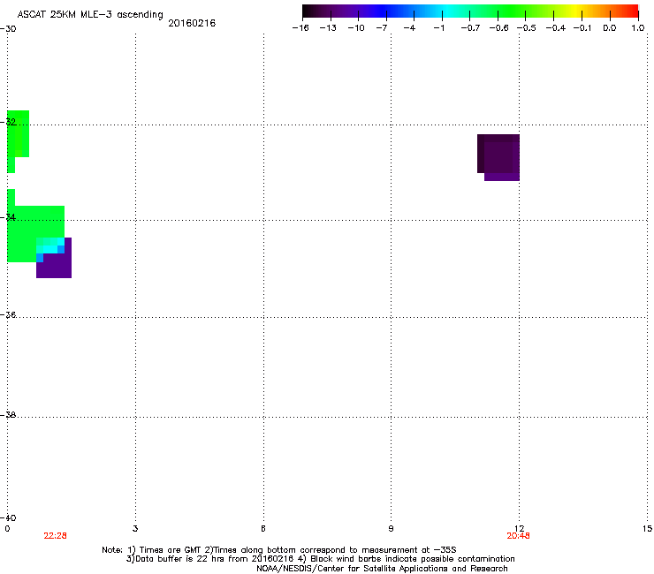The height and width of the screenshot is (574, 654).
Task: Click the colorbar label -0.1
Action: (582, 28)
